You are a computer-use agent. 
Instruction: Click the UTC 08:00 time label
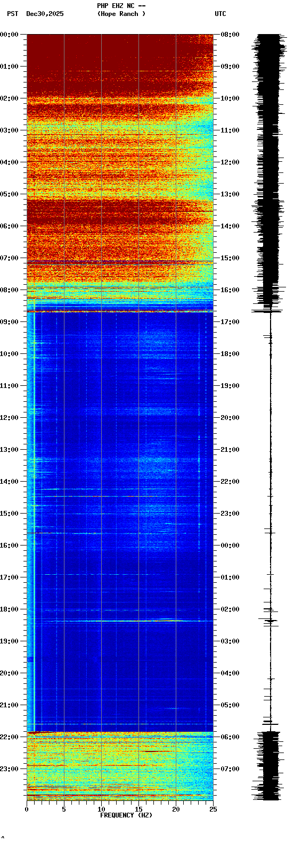pyautogui.click(x=230, y=35)
